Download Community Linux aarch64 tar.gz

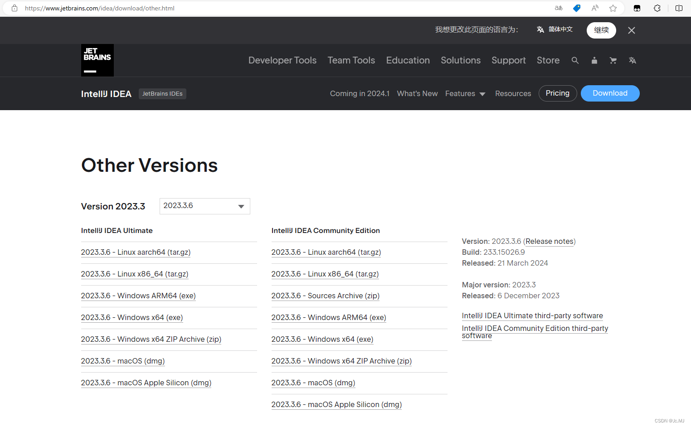click(326, 252)
